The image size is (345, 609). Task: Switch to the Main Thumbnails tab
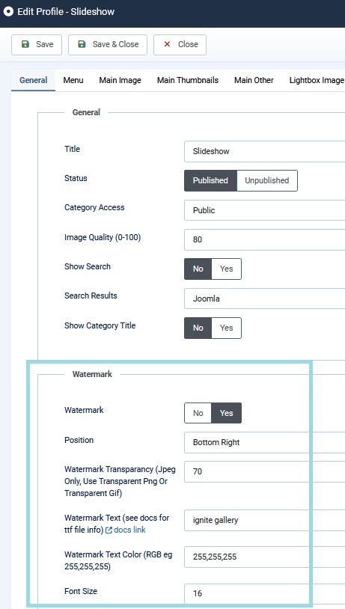tap(188, 80)
